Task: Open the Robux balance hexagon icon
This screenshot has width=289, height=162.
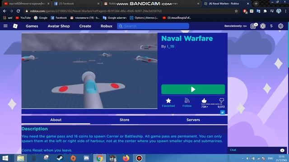Action: click(x=263, y=26)
